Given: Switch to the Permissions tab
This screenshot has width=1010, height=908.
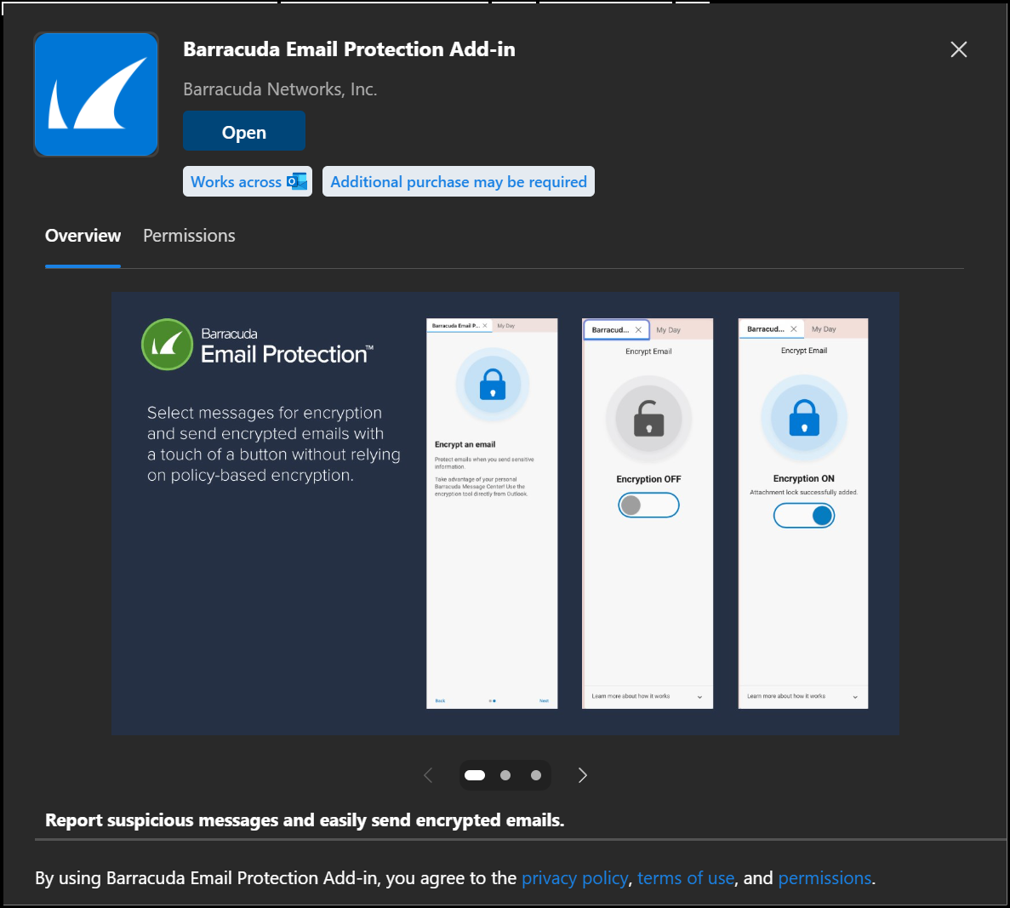Looking at the screenshot, I should (190, 236).
